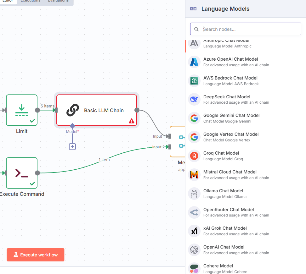Click the Basic LLM Chain output handle
The image size is (306, 274).
tap(137, 110)
